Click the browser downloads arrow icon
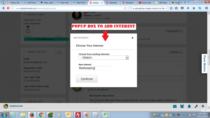This screenshot has height=118, width=210. click(188, 8)
